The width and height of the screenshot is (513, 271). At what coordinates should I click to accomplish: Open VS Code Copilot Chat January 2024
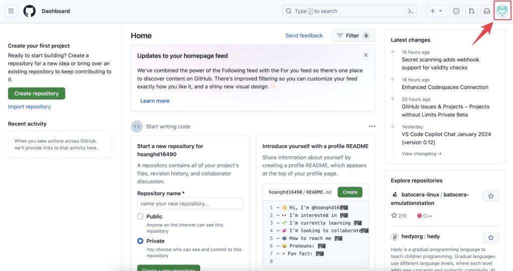coord(446,138)
